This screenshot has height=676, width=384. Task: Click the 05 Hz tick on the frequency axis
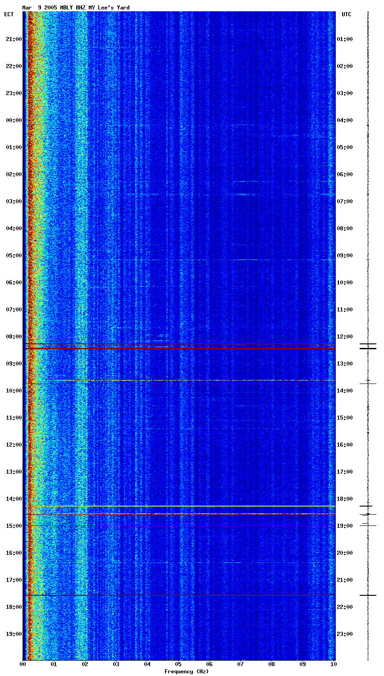[178, 664]
